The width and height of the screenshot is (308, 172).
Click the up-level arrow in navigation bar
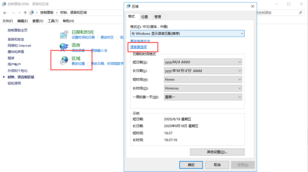click(x=25, y=13)
